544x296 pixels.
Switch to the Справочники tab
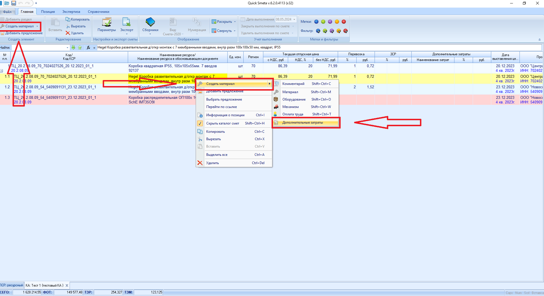(x=98, y=12)
